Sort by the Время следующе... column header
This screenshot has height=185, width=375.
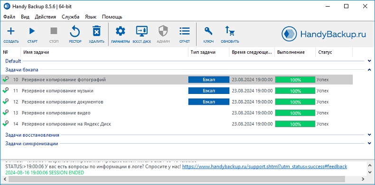252,52
